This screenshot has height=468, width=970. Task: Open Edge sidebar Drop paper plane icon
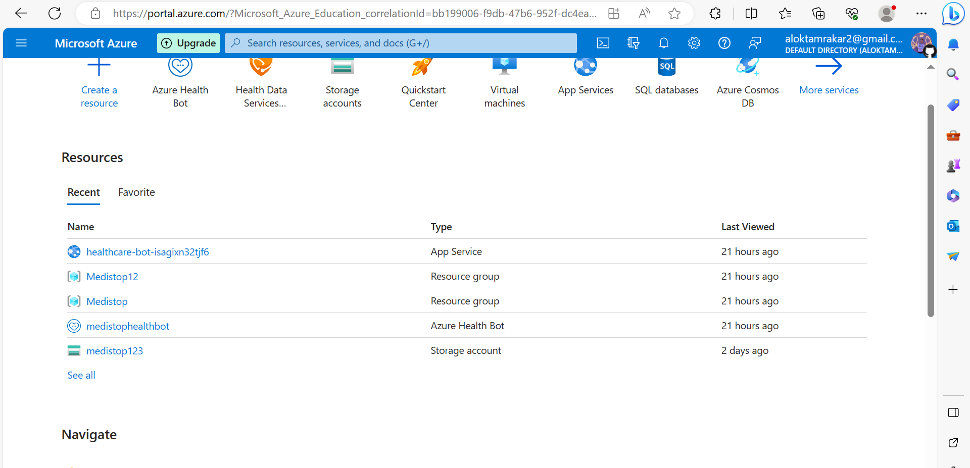tap(953, 256)
